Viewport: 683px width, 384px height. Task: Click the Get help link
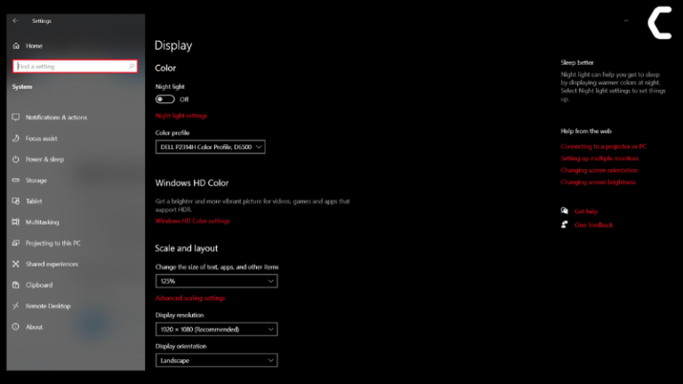586,212
